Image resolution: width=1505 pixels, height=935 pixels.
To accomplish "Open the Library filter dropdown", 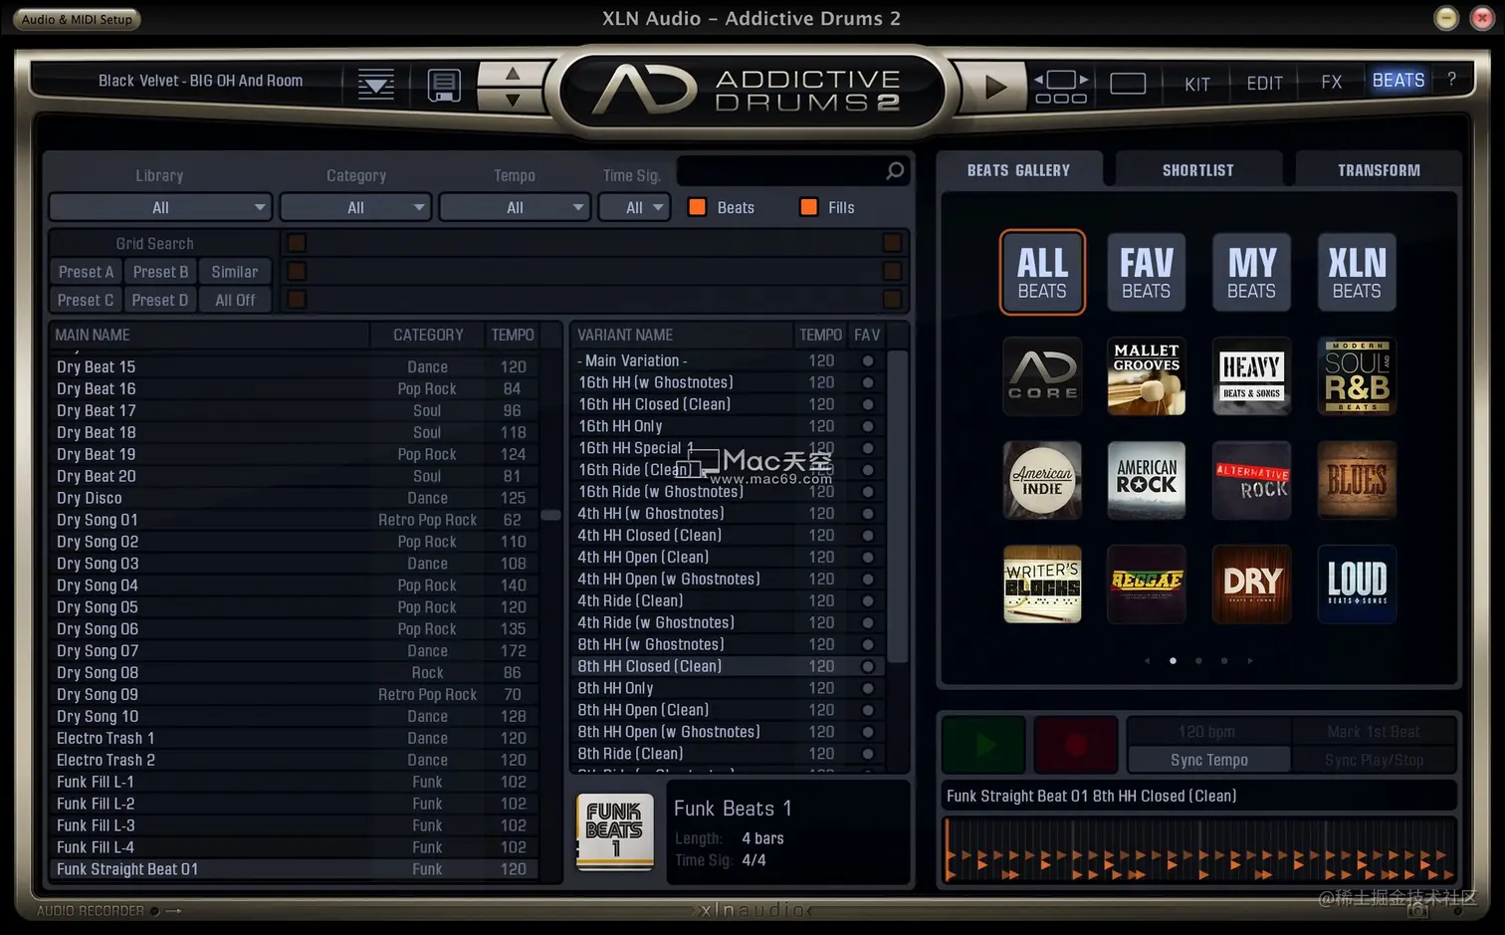I will coord(160,207).
